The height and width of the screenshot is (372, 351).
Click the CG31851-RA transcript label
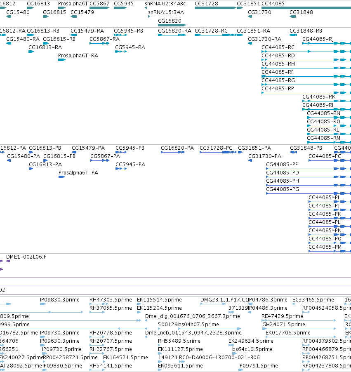coord(254,31)
